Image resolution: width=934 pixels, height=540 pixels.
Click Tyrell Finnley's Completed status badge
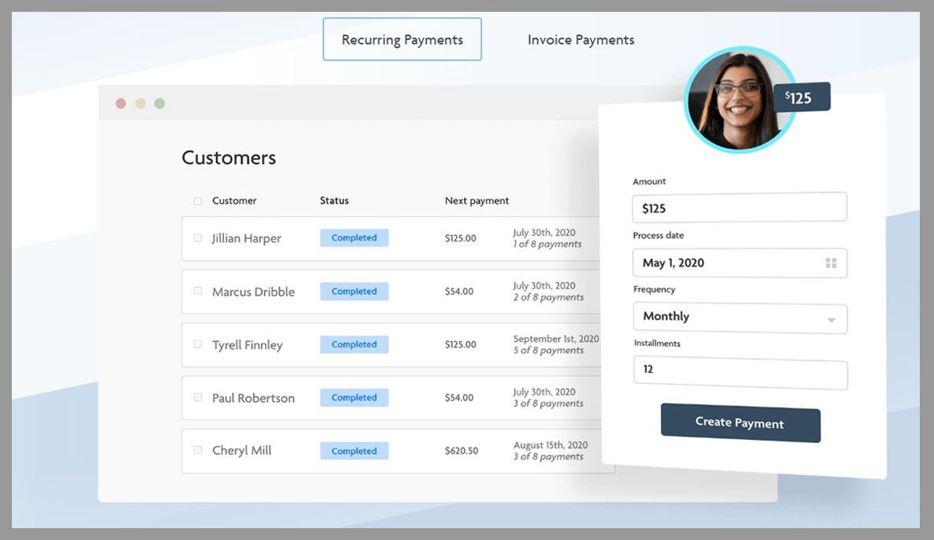[354, 344]
